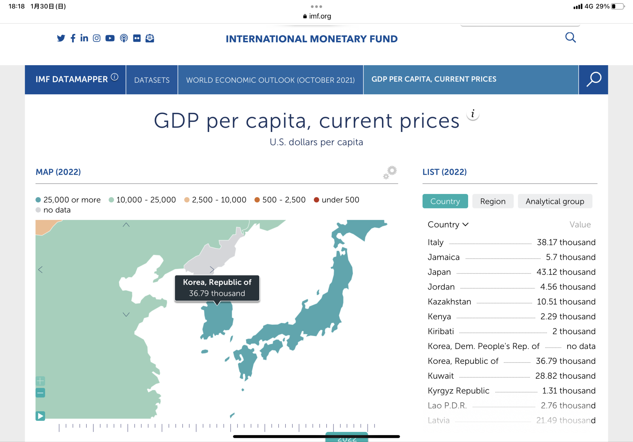The height and width of the screenshot is (442, 633).
Task: Open the Datasets menu item
Action: [152, 80]
